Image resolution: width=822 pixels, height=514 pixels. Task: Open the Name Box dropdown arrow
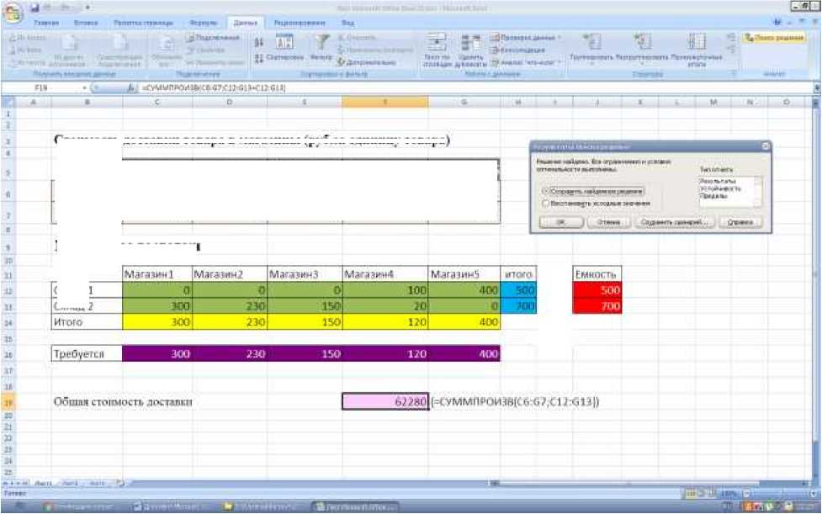point(85,87)
